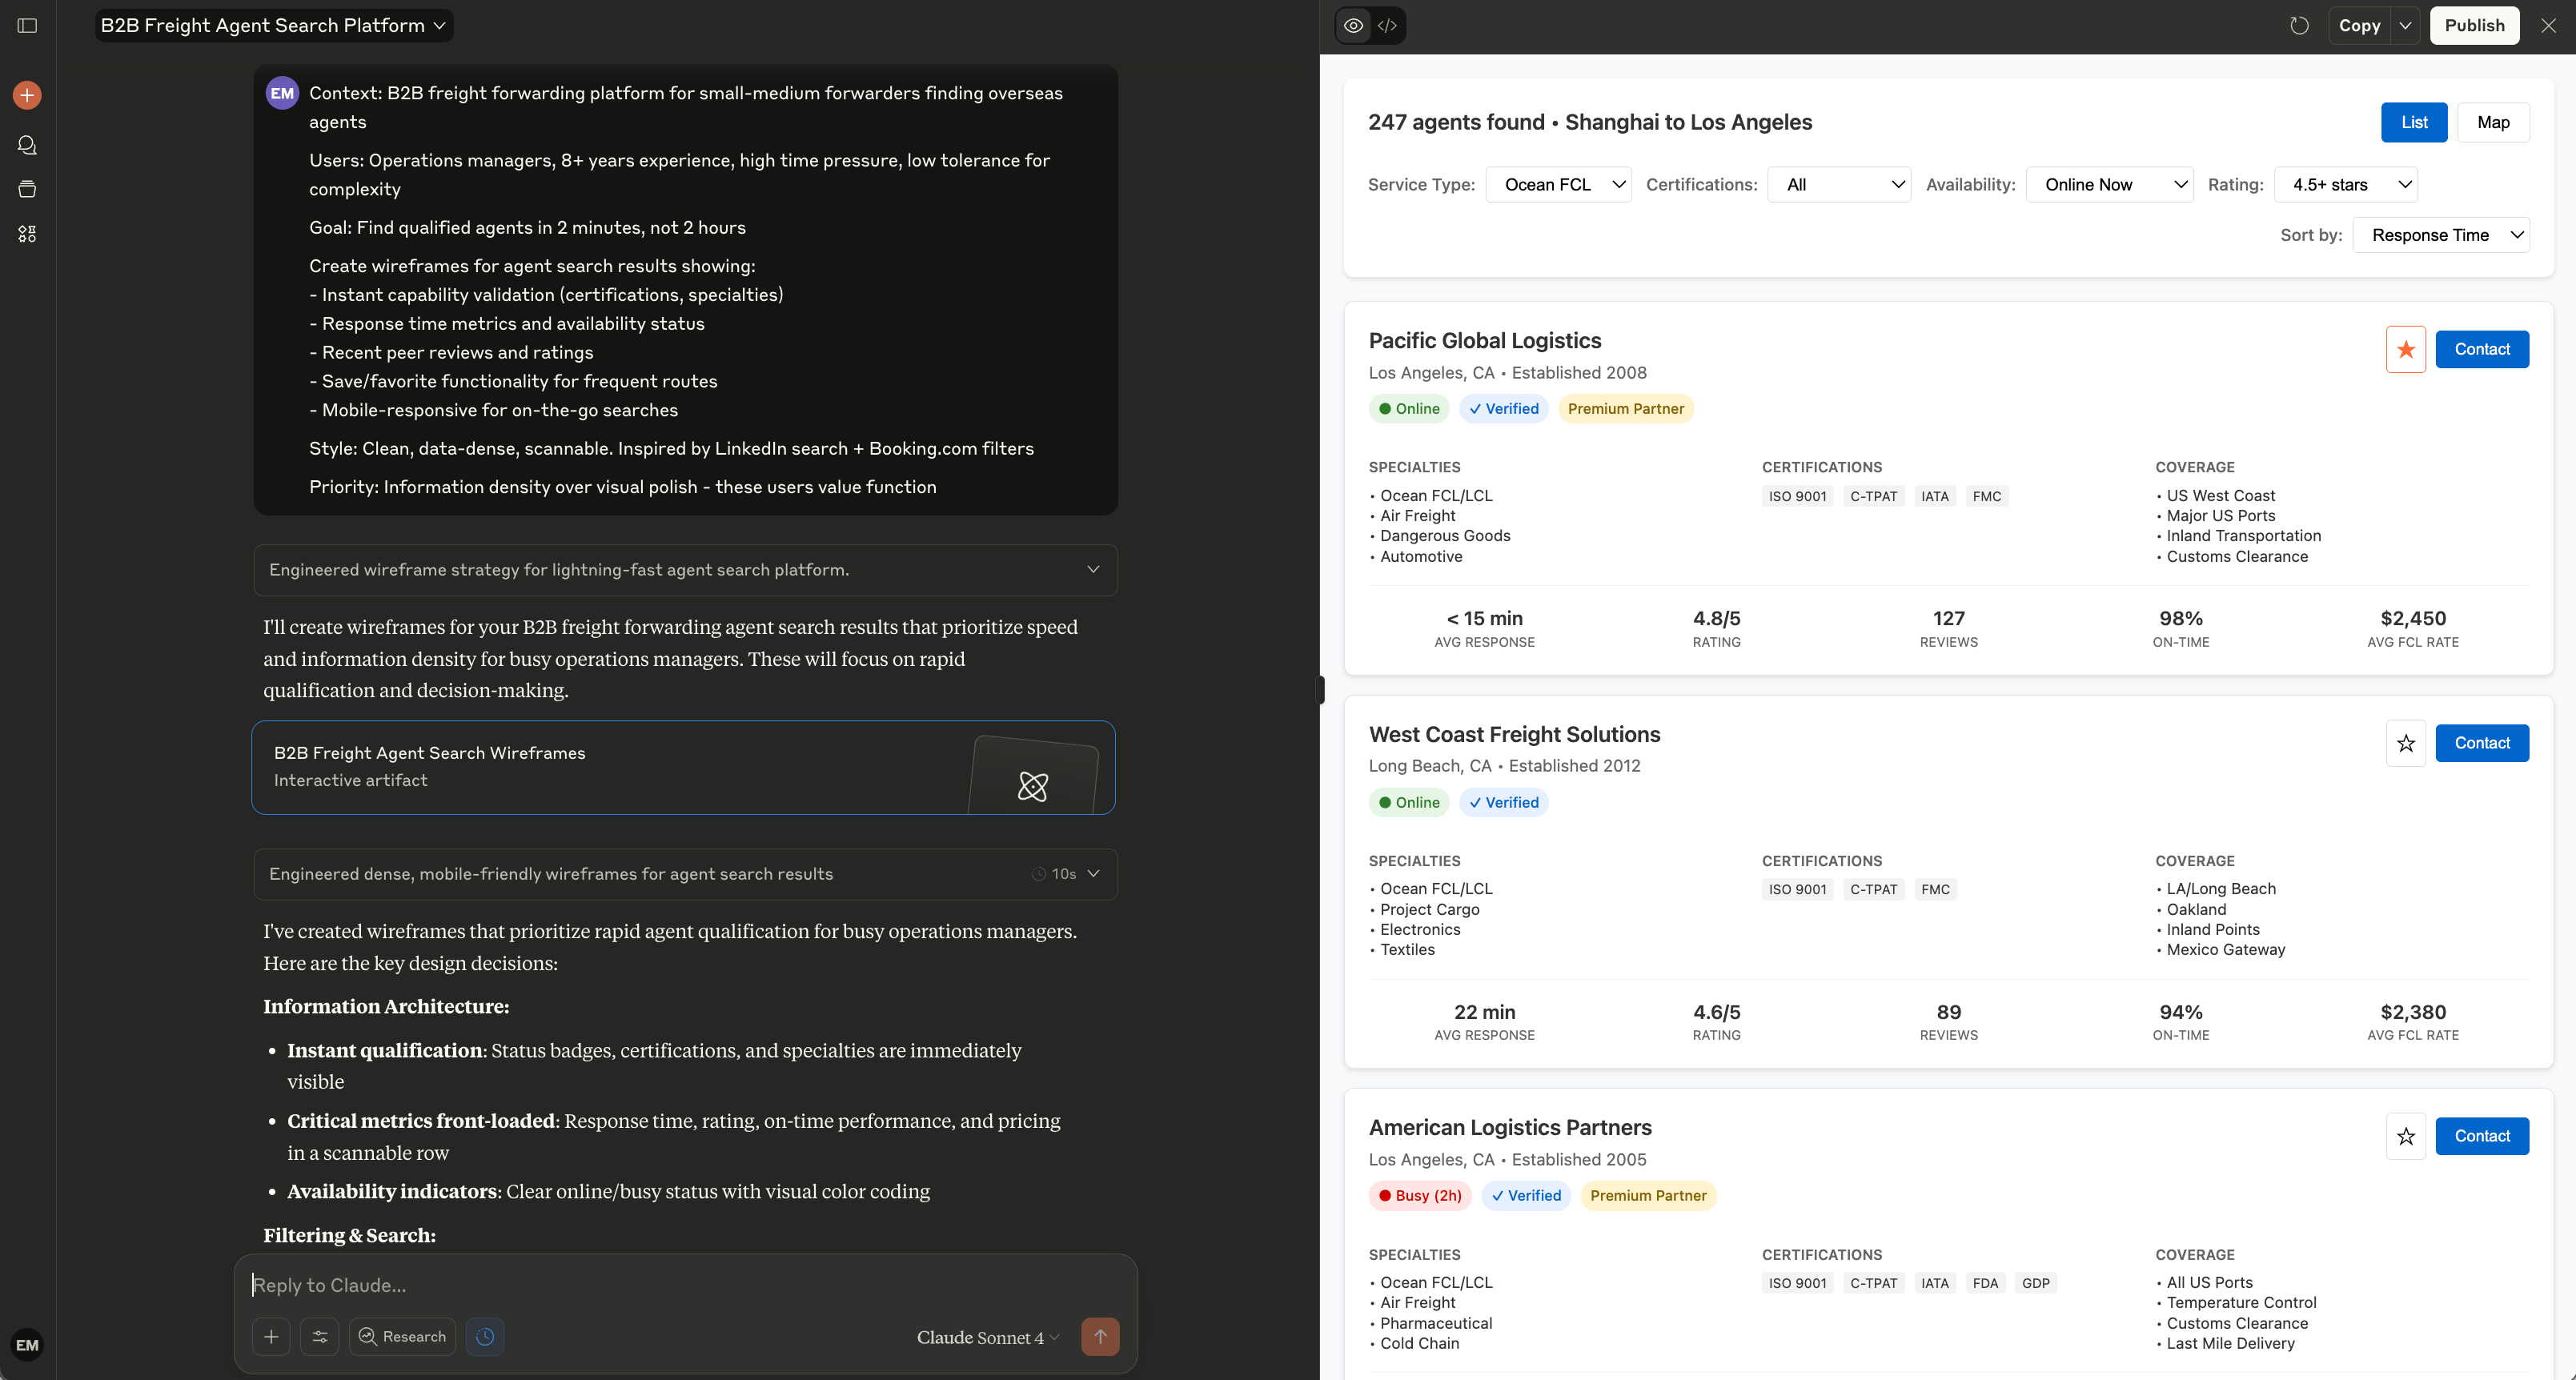Start a new chat with plus icon
This screenshot has height=1380, width=2576.
coord(27,95)
